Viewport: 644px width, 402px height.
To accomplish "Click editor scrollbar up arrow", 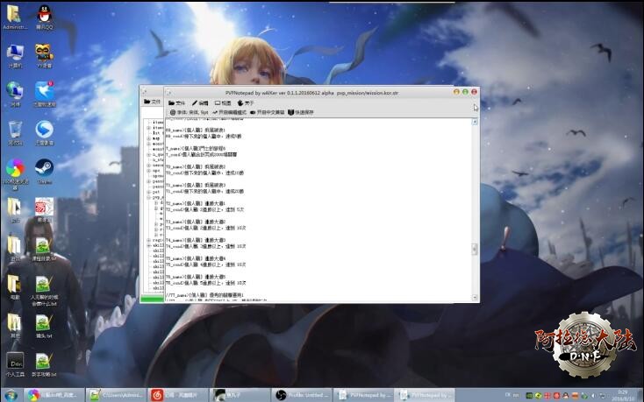I will [x=475, y=122].
